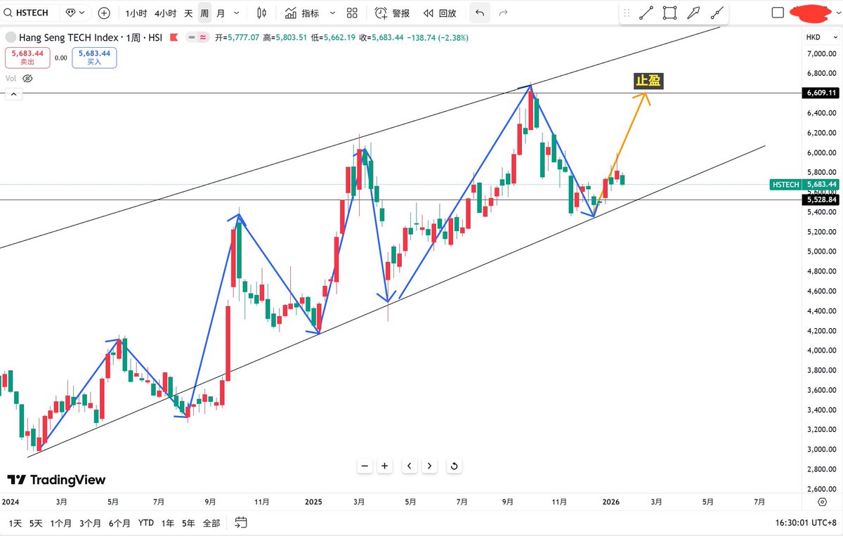Select the 1个月 date range
Viewport: 843px width, 536px height.
click(x=61, y=523)
